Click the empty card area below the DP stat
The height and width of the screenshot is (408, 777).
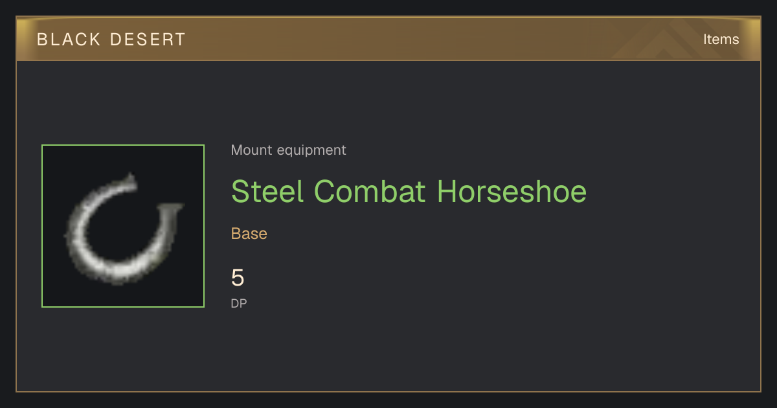pos(388,350)
